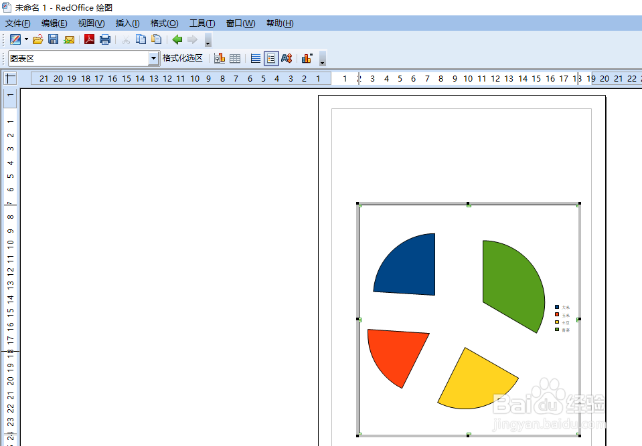Open Chart Data Table icon
The image size is (642, 446).
click(235, 58)
